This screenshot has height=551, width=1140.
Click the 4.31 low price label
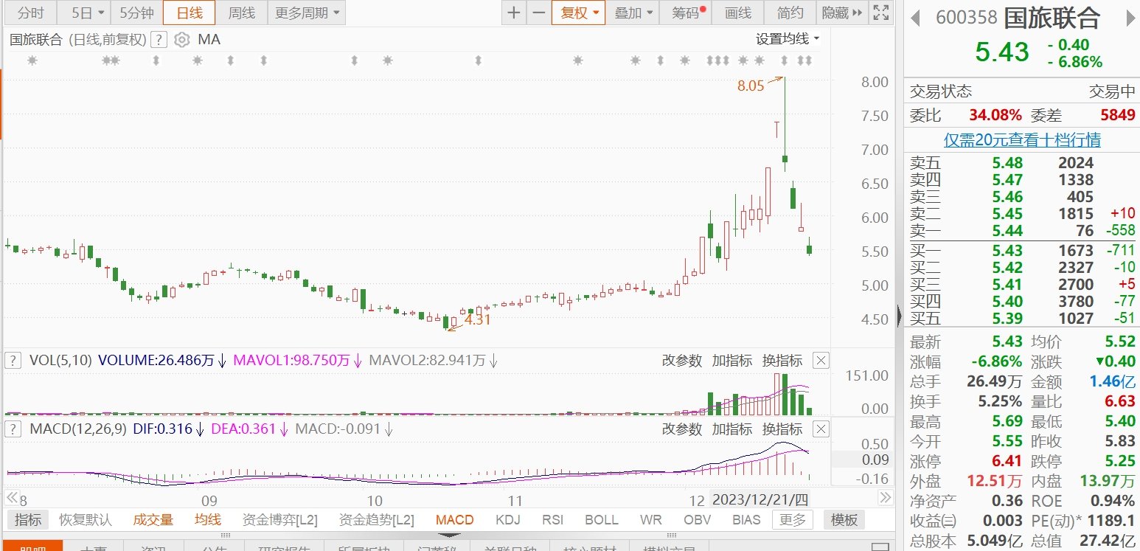[478, 320]
